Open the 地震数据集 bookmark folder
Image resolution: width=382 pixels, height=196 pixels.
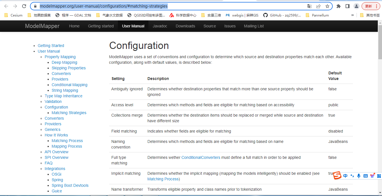[x=39, y=15]
